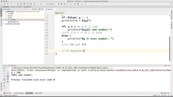The image size is (173, 97).
Task: Hide the Project panel with the pin icon
Action: (x=43, y=9)
